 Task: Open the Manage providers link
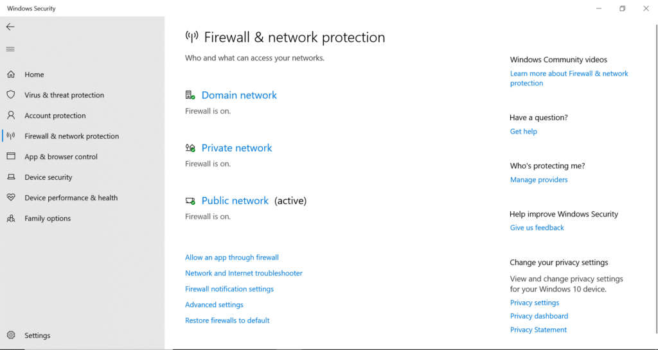click(x=539, y=180)
